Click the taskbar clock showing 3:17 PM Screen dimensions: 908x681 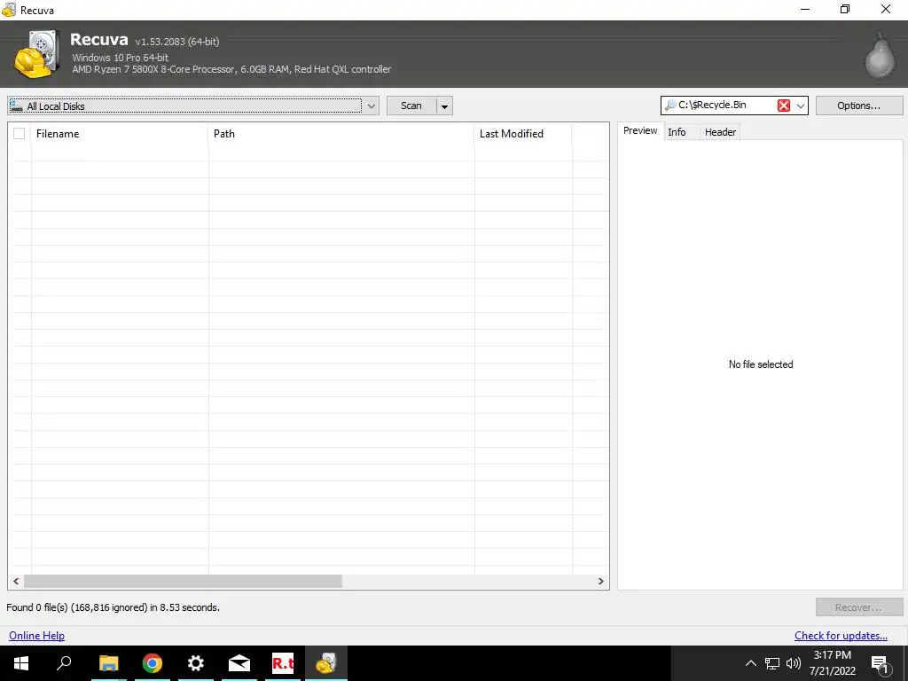coord(832,663)
